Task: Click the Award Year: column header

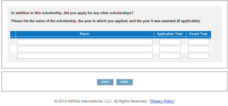Action: (199, 34)
